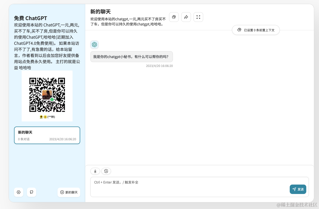Image resolution: width=319 pixels, height=209 pixels.
Task: Click the share arrow icon in header
Action: (186, 17)
